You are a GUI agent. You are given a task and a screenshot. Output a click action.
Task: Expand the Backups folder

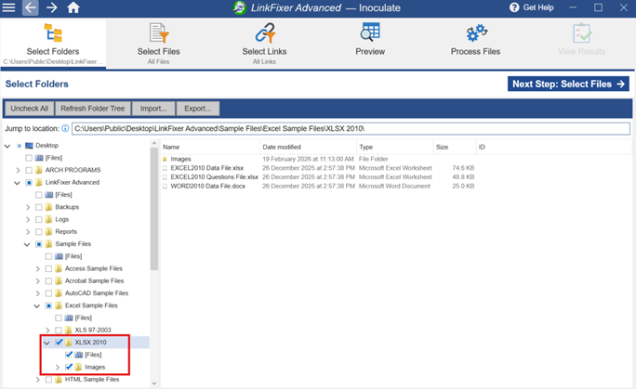28,207
